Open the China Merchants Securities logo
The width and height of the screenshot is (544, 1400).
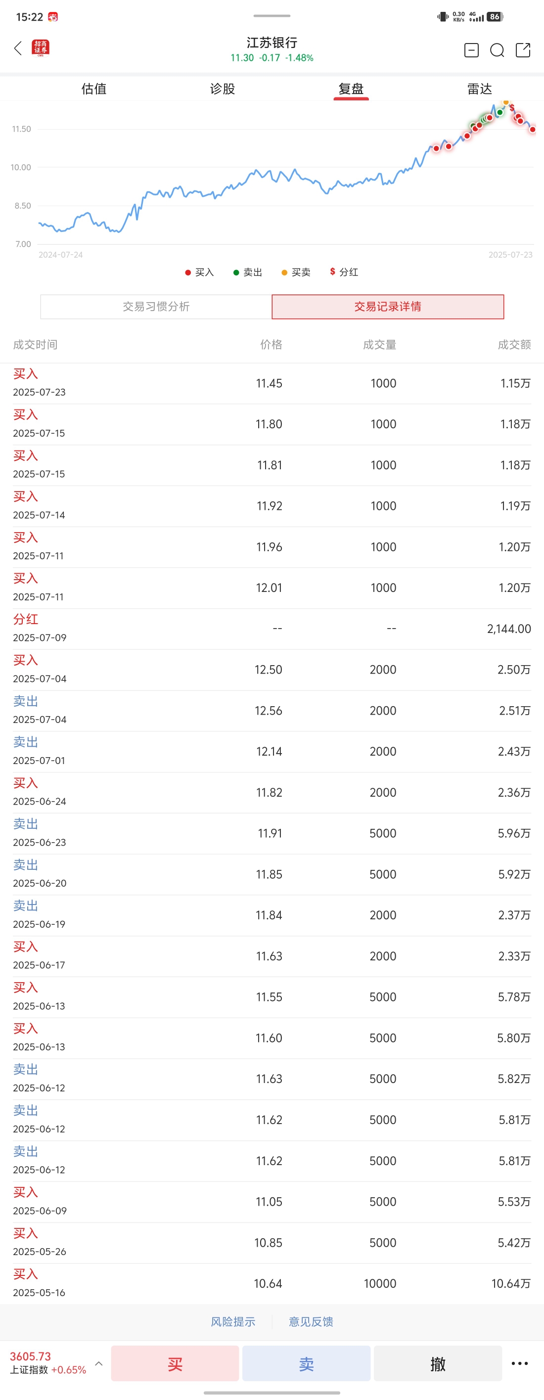(41, 48)
